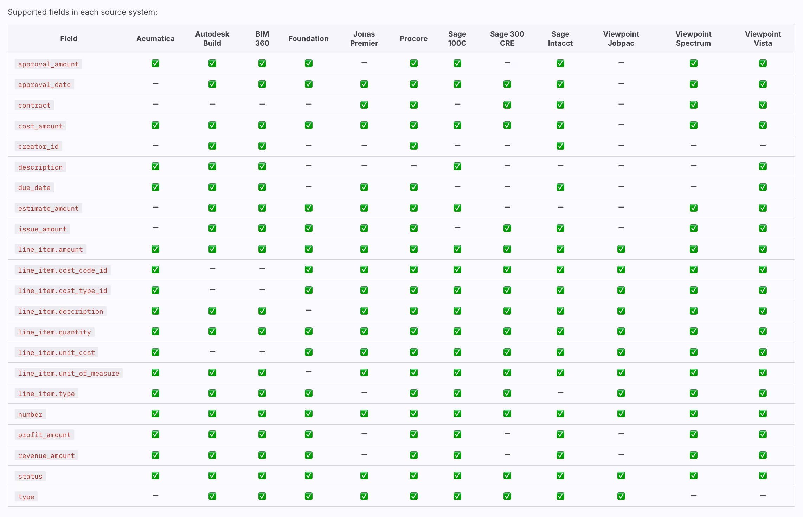The height and width of the screenshot is (517, 803).
Task: Click the contract checkmark under Jonas Premier
Action: pos(364,105)
